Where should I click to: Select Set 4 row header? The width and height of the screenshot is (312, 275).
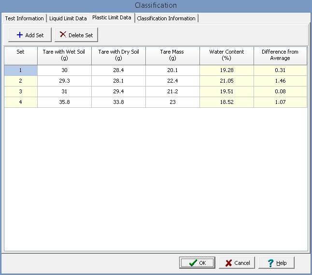coord(21,102)
